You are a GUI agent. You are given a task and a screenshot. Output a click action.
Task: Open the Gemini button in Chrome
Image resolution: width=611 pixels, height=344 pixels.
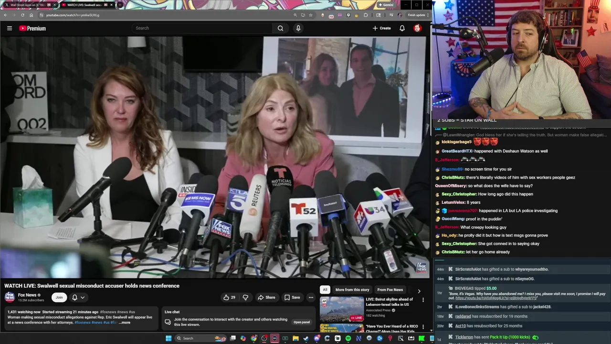(386, 5)
